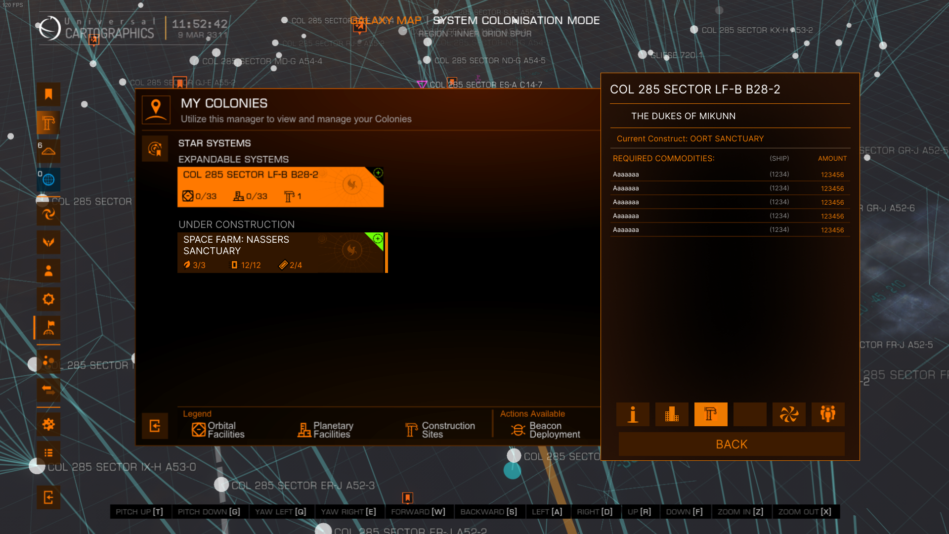Open the swirl Powerplay sidebar icon

(x=48, y=214)
